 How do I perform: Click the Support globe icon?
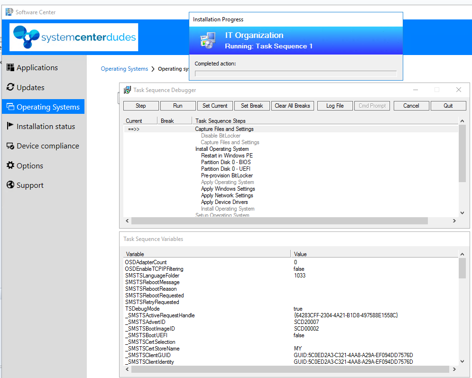tap(10, 185)
